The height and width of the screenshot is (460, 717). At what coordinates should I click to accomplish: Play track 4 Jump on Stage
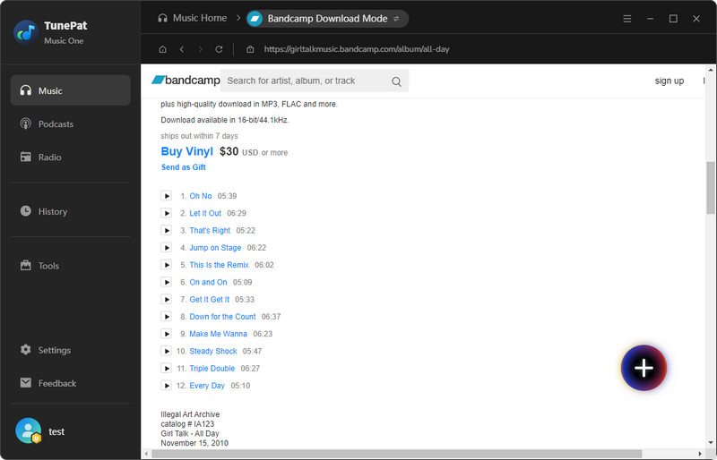pyautogui.click(x=166, y=248)
